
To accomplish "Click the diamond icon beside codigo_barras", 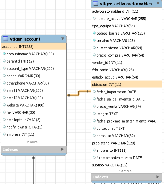I will pyautogui.click(x=94, y=33).
